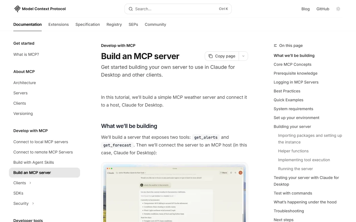
Task: Select Servers in the sidebar
Action: pos(20,93)
